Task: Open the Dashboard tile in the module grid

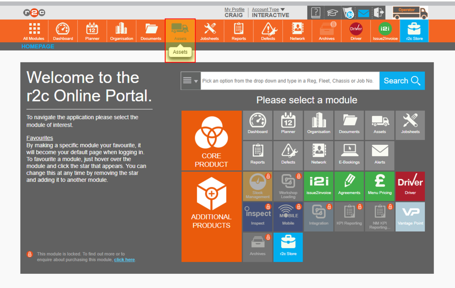Action: [258, 125]
